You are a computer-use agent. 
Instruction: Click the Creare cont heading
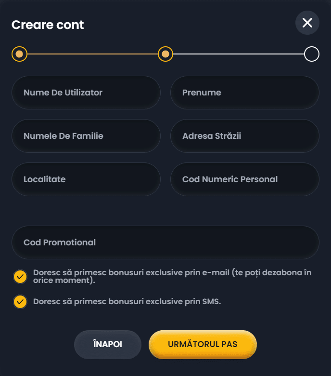click(48, 25)
